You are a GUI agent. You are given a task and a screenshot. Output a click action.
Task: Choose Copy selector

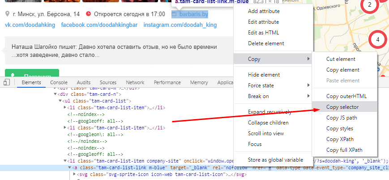344,107
